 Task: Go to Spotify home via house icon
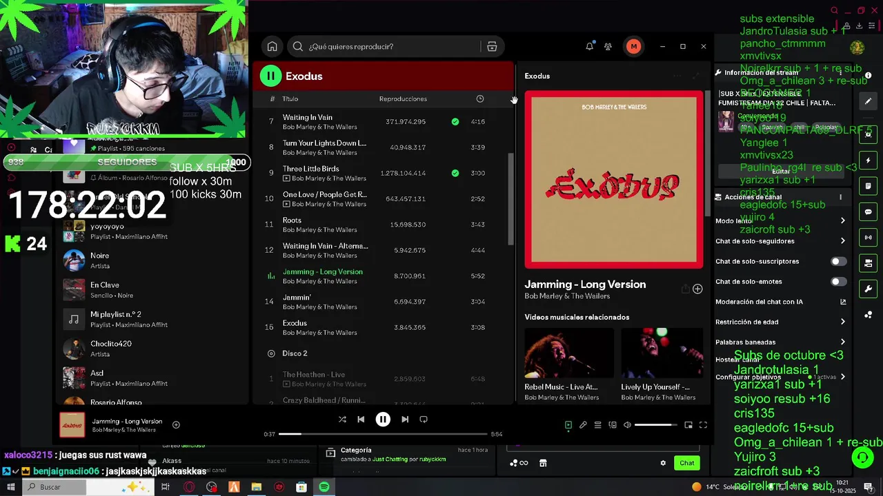click(x=272, y=47)
